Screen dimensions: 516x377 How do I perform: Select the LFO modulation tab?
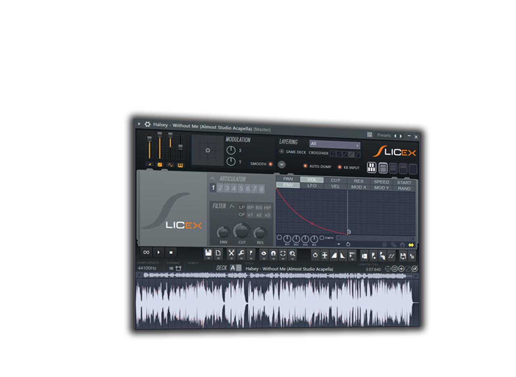(x=312, y=186)
